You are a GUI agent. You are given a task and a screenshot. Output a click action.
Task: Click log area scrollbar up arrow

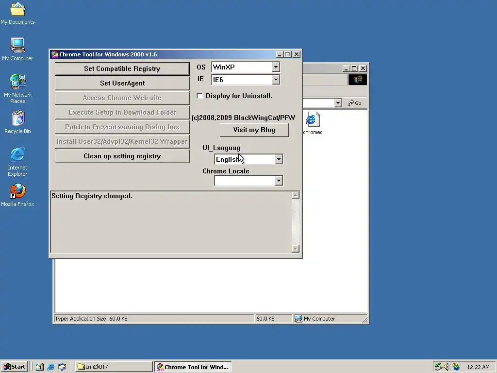click(x=296, y=195)
